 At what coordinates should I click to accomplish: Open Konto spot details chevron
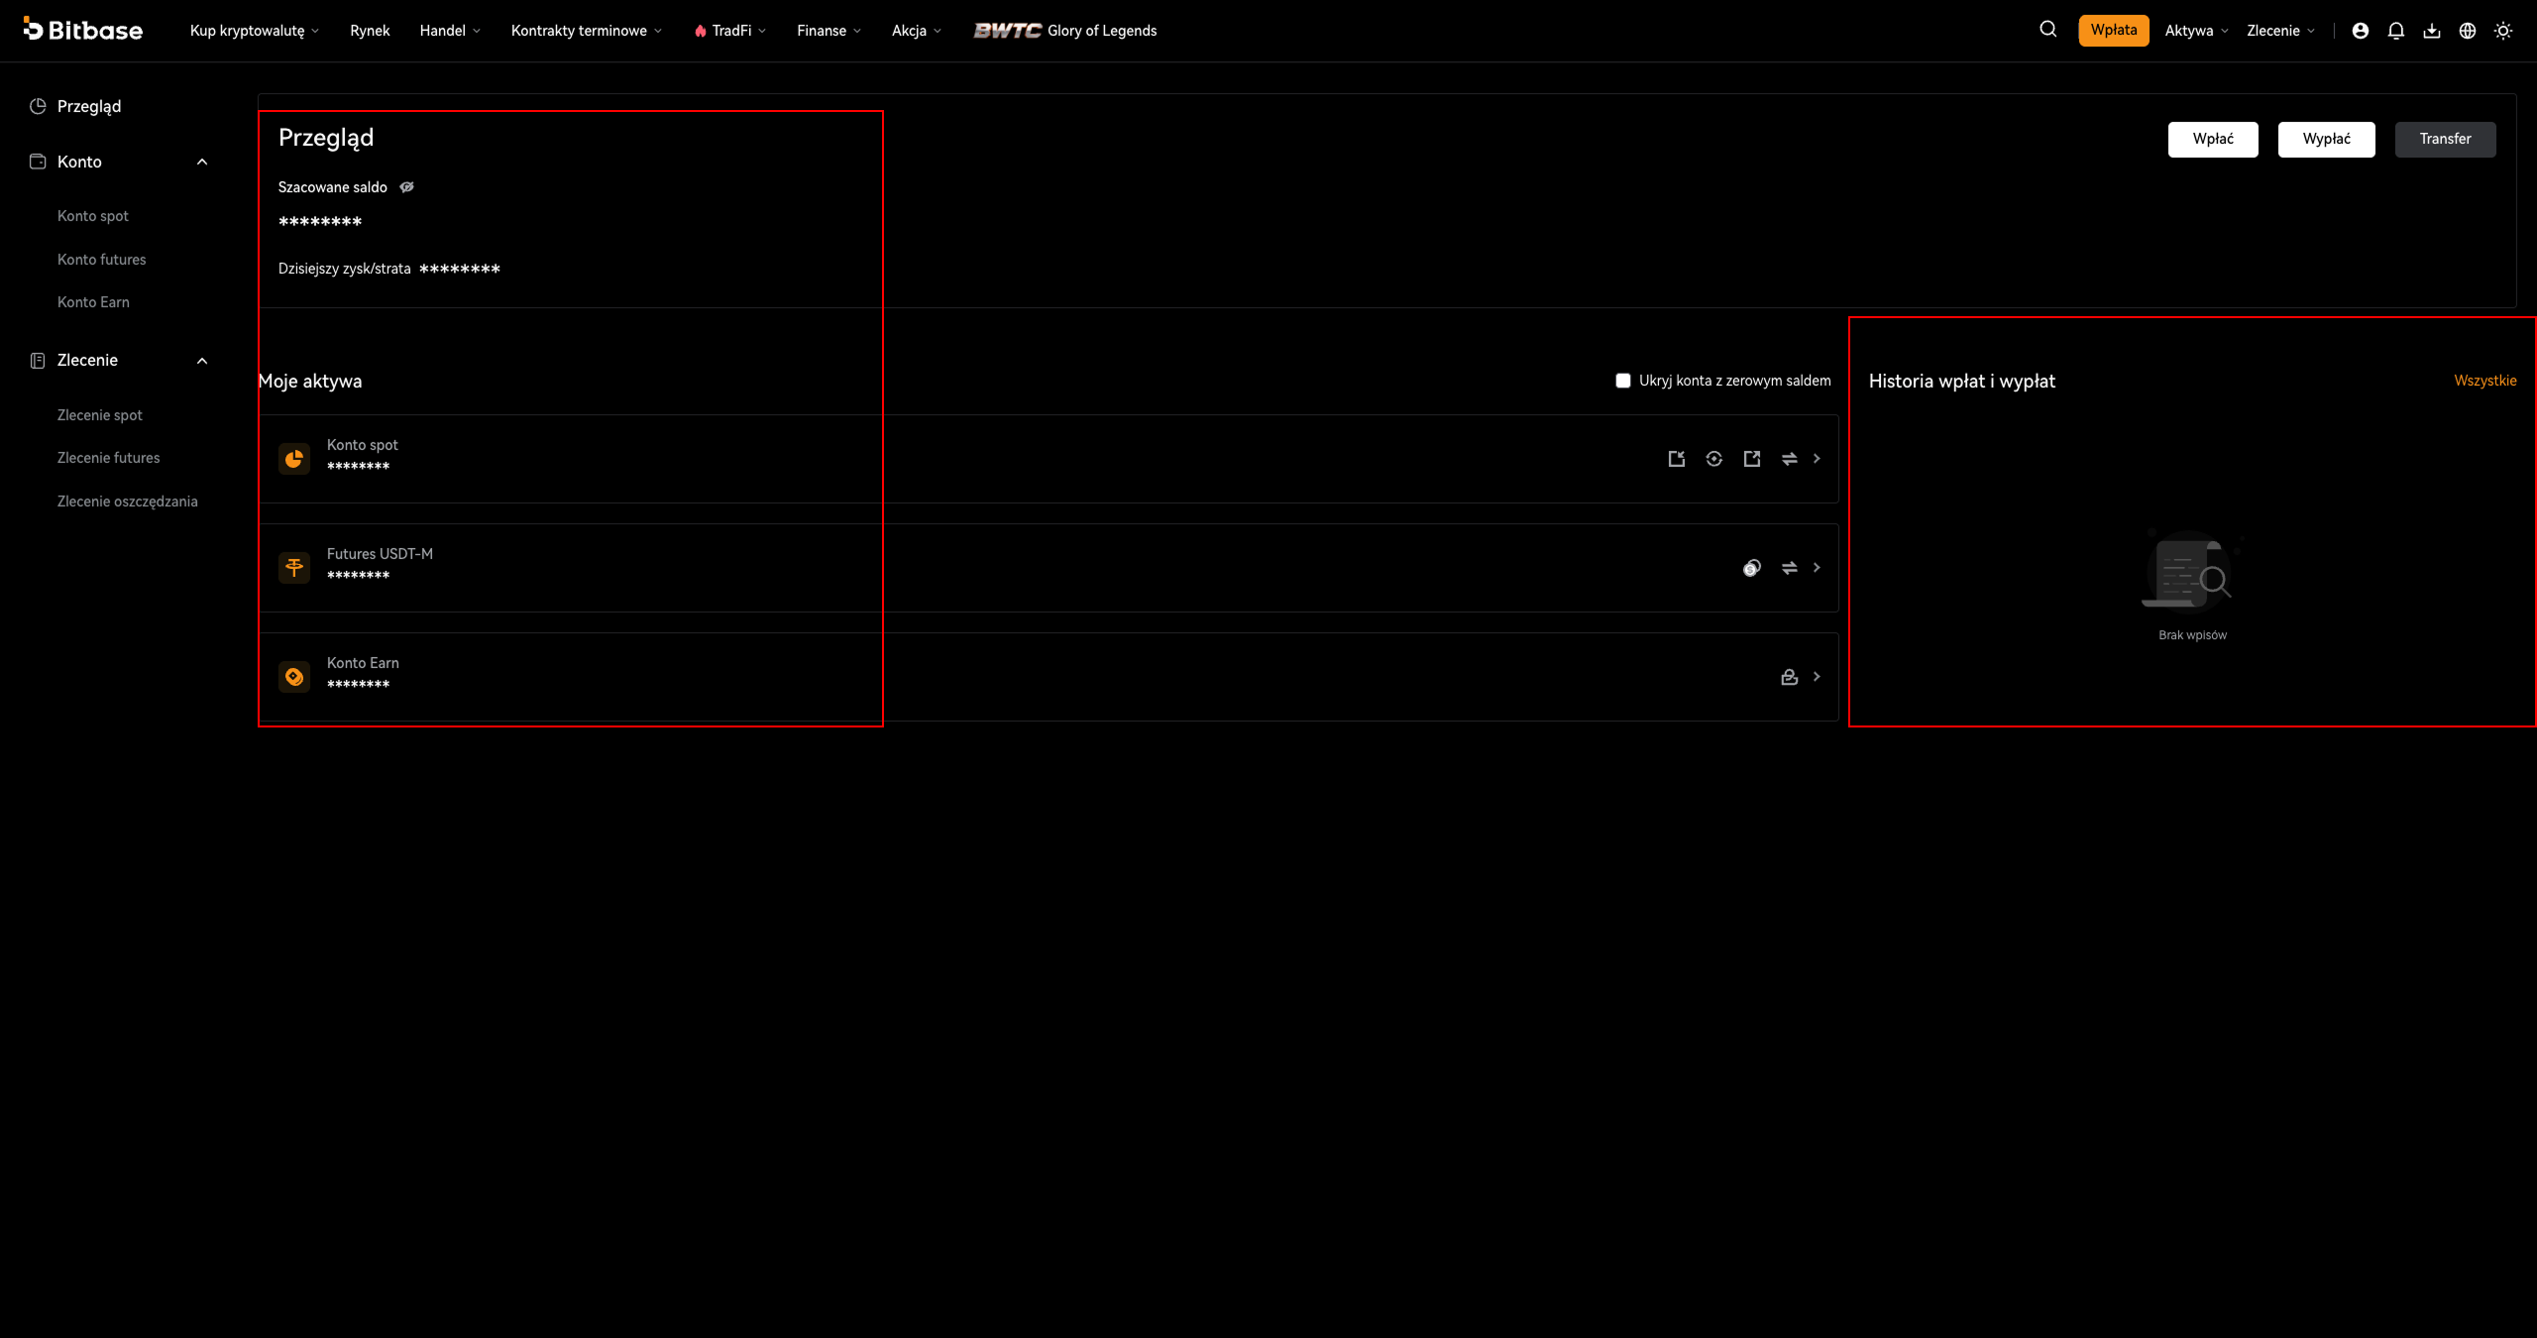[1817, 459]
